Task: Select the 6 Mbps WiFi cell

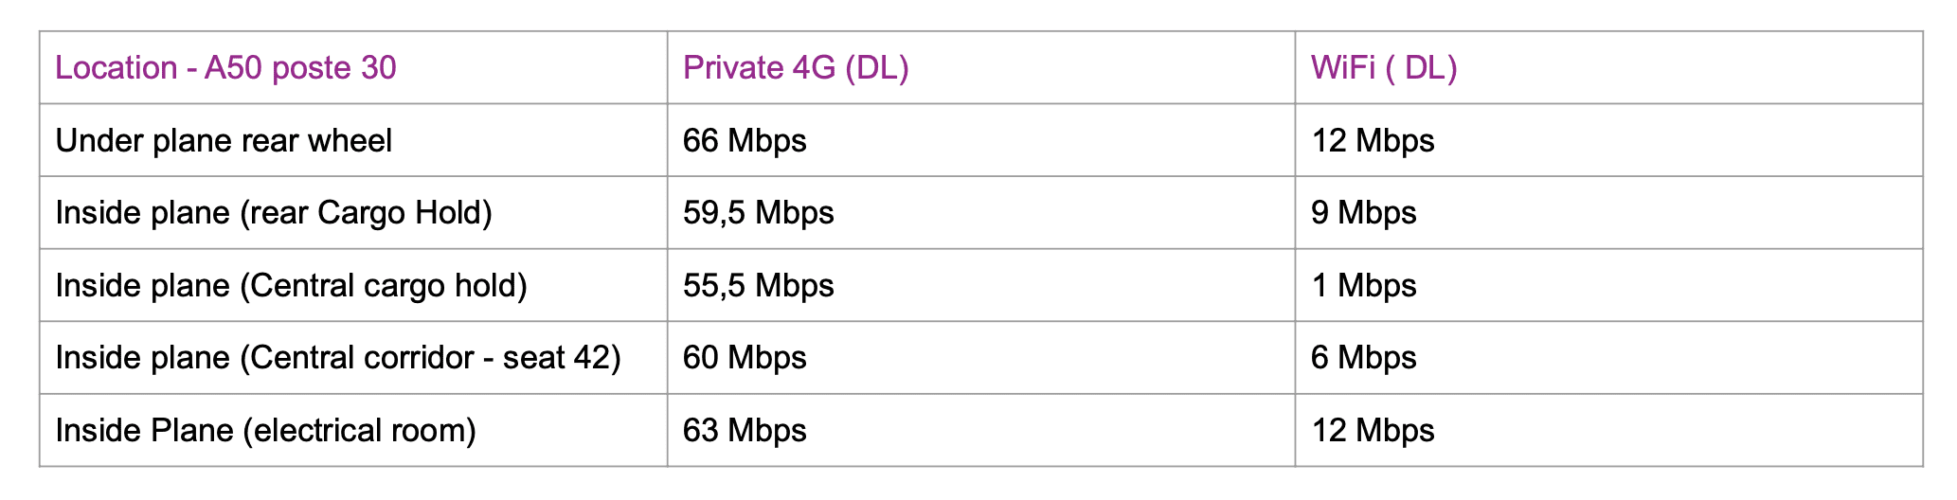Action: pos(1363,358)
